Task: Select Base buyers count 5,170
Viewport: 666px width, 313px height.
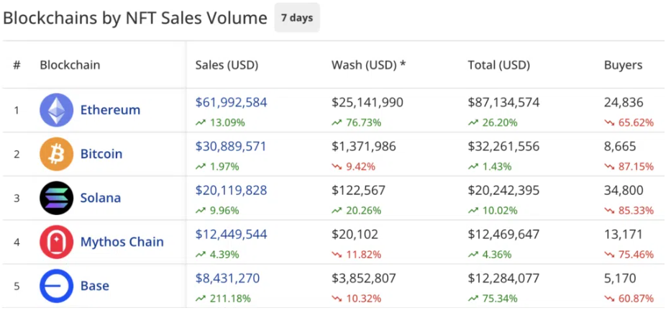Action: click(620, 278)
